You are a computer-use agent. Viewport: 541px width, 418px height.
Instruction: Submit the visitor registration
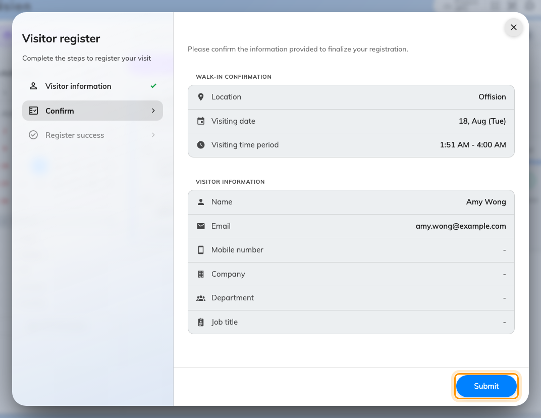pos(486,386)
